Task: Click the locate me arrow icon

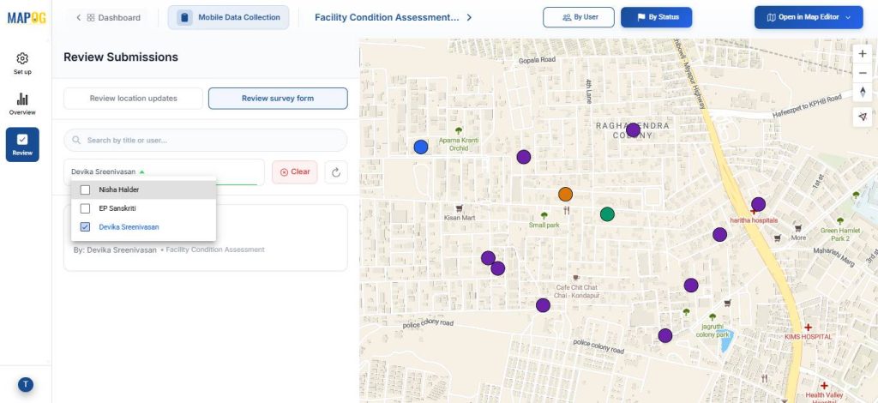Action: 863,117
